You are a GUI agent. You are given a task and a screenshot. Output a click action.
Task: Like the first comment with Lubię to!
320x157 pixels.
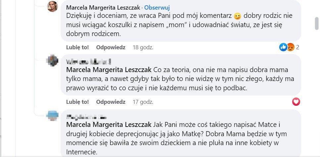(78, 47)
